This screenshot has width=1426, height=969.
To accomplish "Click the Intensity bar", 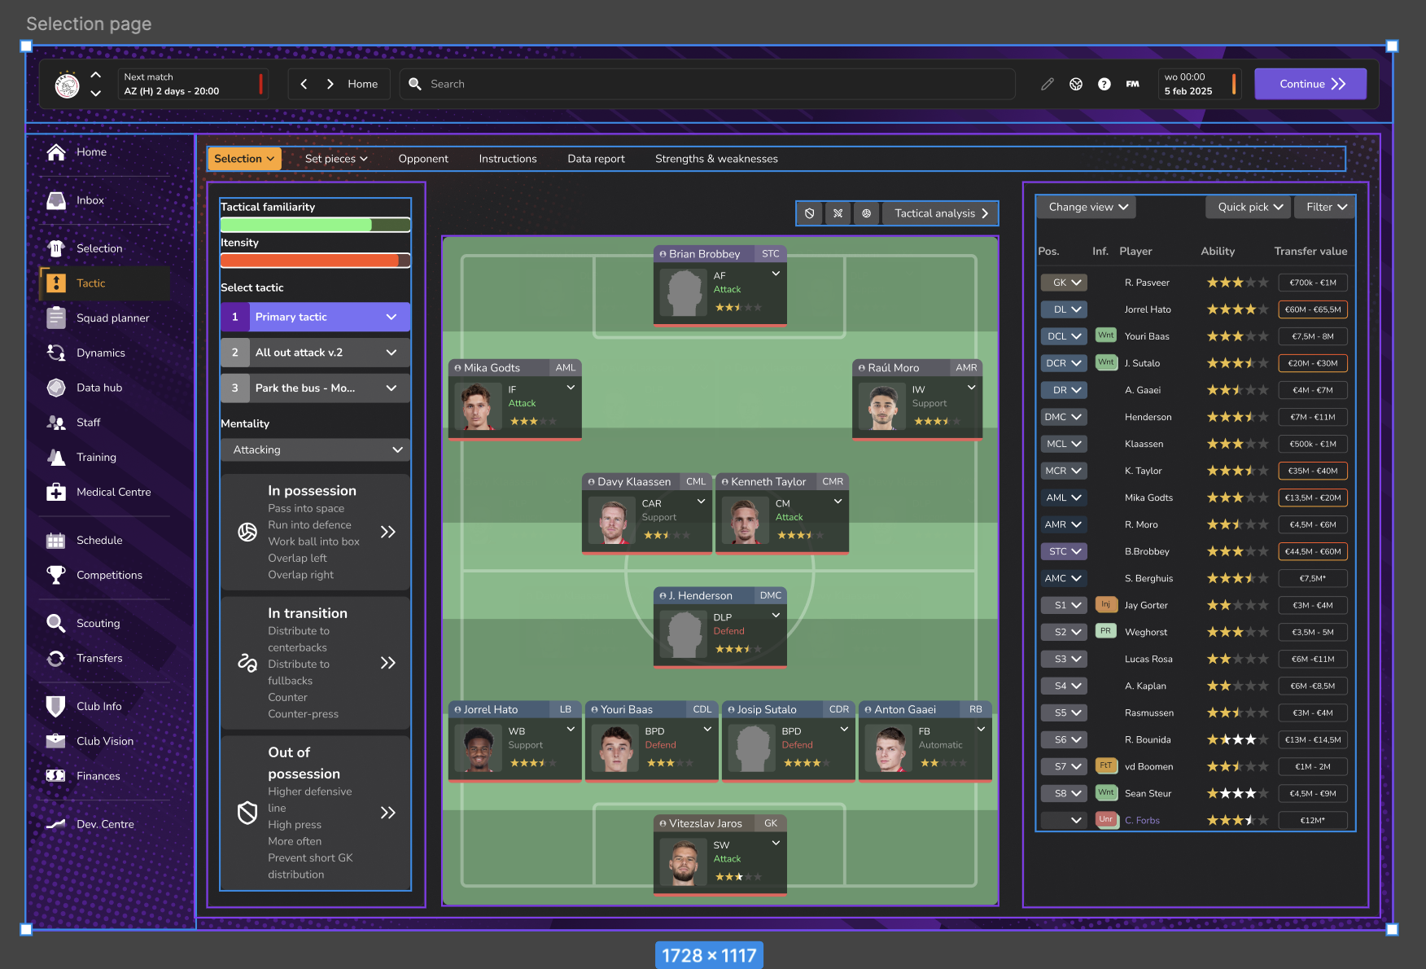I will 315,261.
